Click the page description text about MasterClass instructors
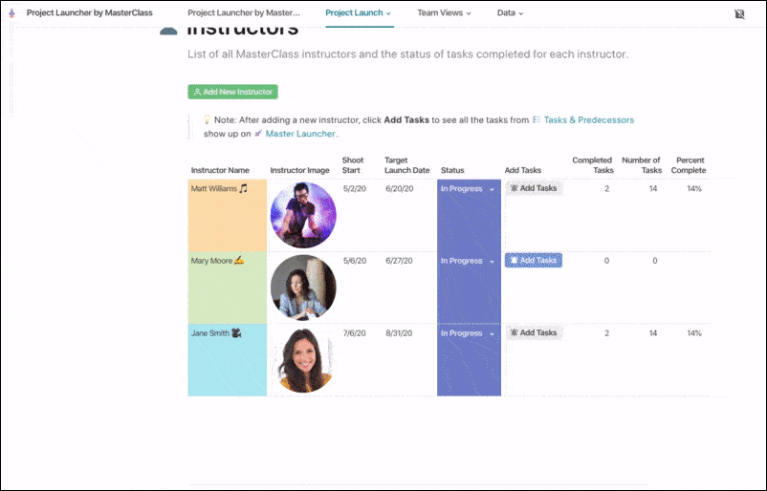The image size is (767, 491). pos(407,54)
